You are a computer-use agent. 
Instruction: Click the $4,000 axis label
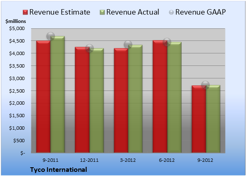coord(17,53)
